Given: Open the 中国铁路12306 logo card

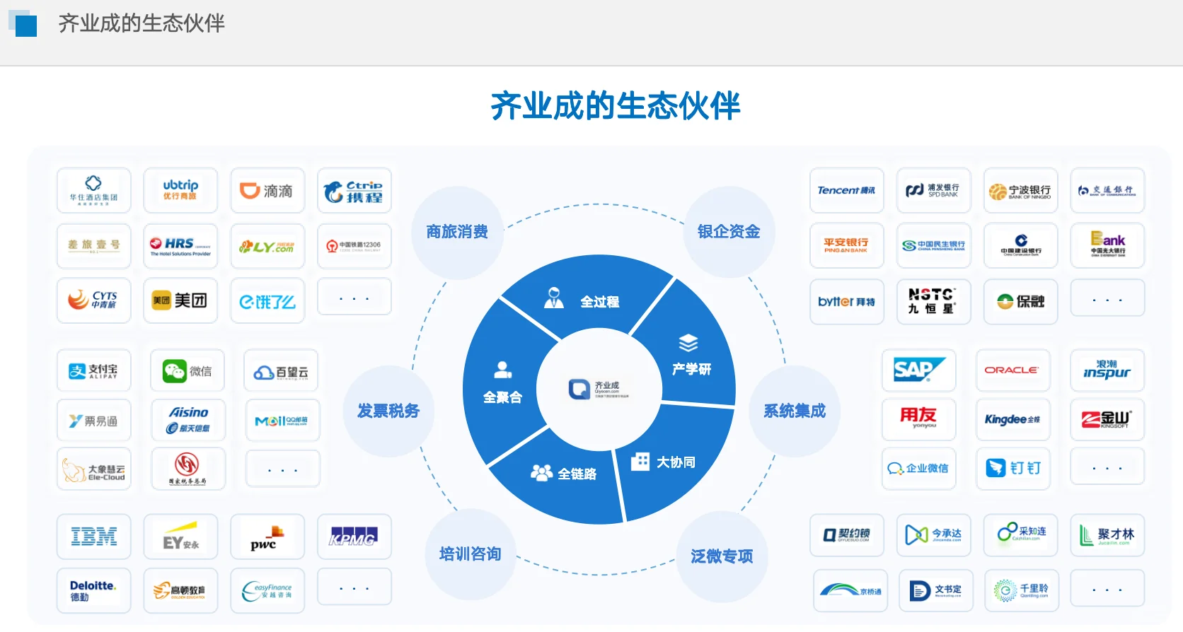Looking at the screenshot, I should pos(354,246).
